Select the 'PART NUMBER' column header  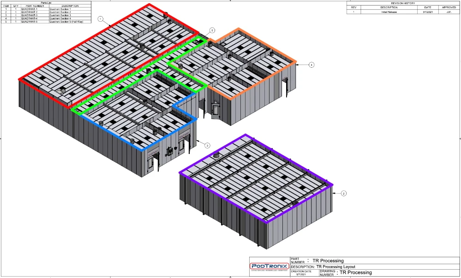click(x=35, y=6)
